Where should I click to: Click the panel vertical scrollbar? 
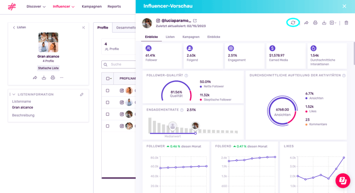(x=354, y=53)
